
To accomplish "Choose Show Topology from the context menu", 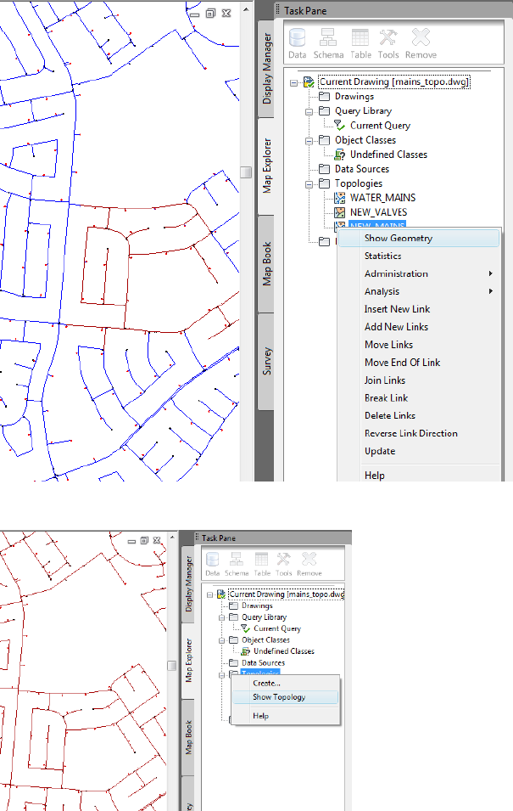I will (279, 697).
